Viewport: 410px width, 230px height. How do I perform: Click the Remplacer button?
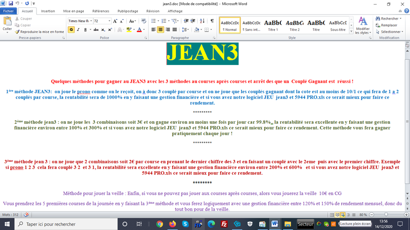(387, 25)
